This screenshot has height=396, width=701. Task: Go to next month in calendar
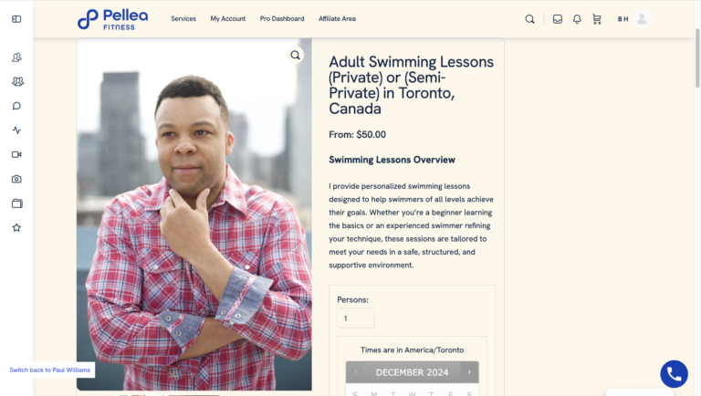point(469,372)
